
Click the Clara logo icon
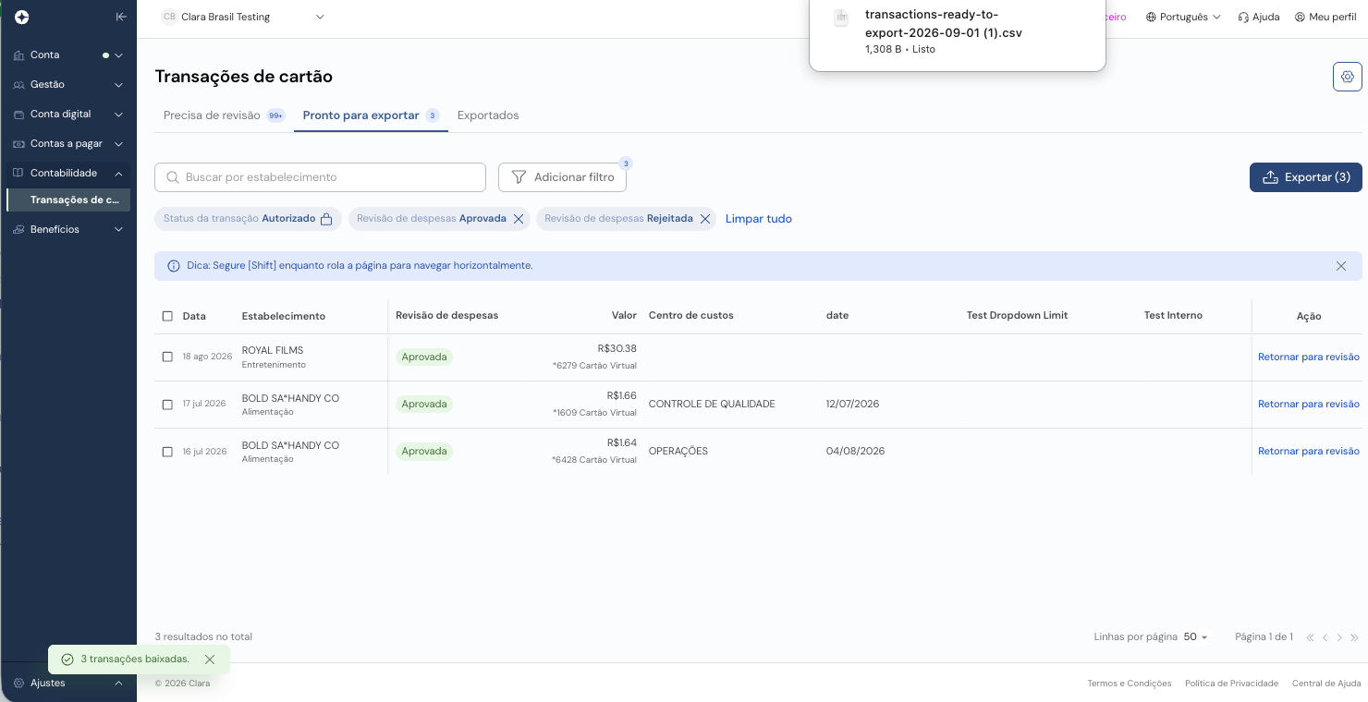coord(22,17)
